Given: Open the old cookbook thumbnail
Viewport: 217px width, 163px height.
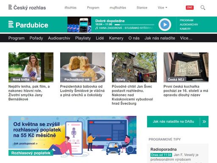Looking at the screenshot, I should click(186, 67).
